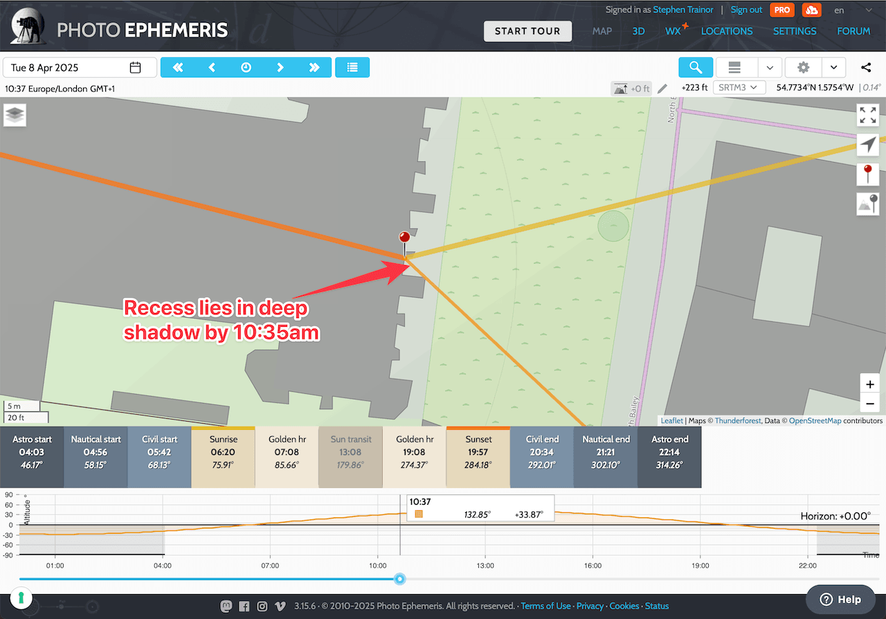The width and height of the screenshot is (886, 619).
Task: Center map on my location arrow
Action: (868, 145)
